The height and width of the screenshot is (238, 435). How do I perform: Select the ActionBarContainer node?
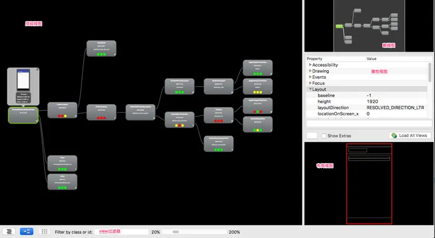[x=180, y=120]
